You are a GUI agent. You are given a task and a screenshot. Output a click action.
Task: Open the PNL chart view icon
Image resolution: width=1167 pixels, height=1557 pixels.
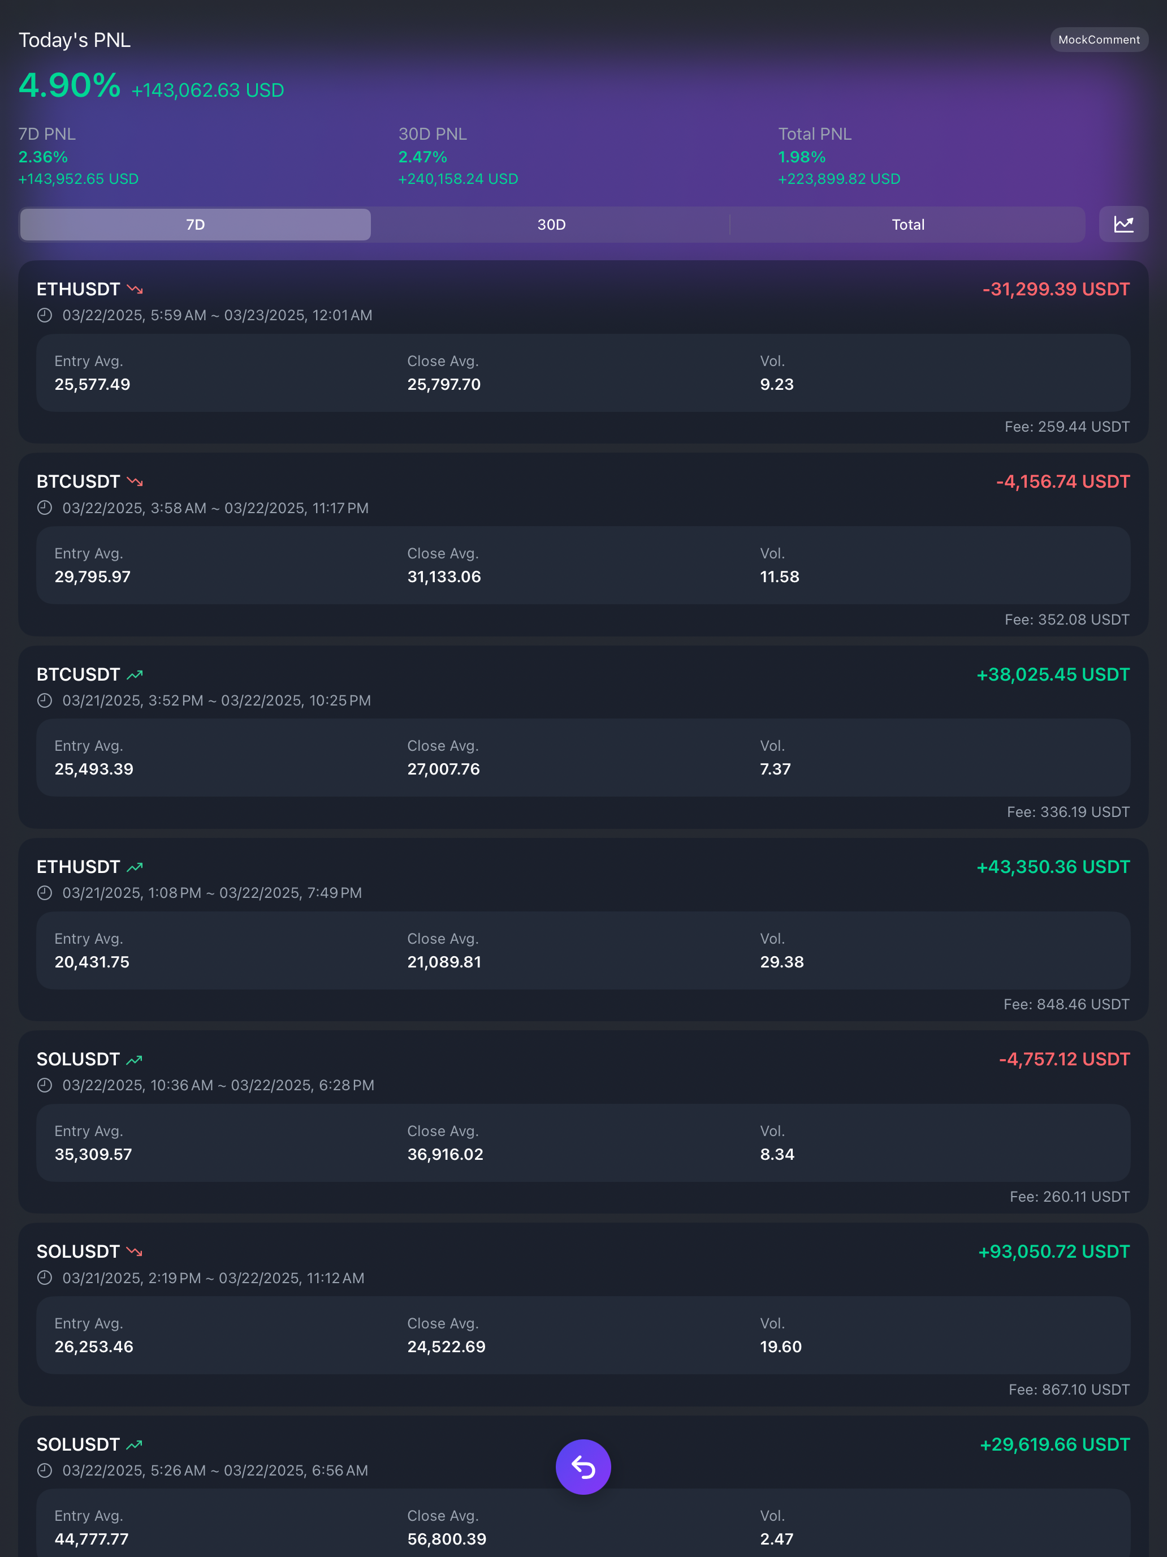1123,225
